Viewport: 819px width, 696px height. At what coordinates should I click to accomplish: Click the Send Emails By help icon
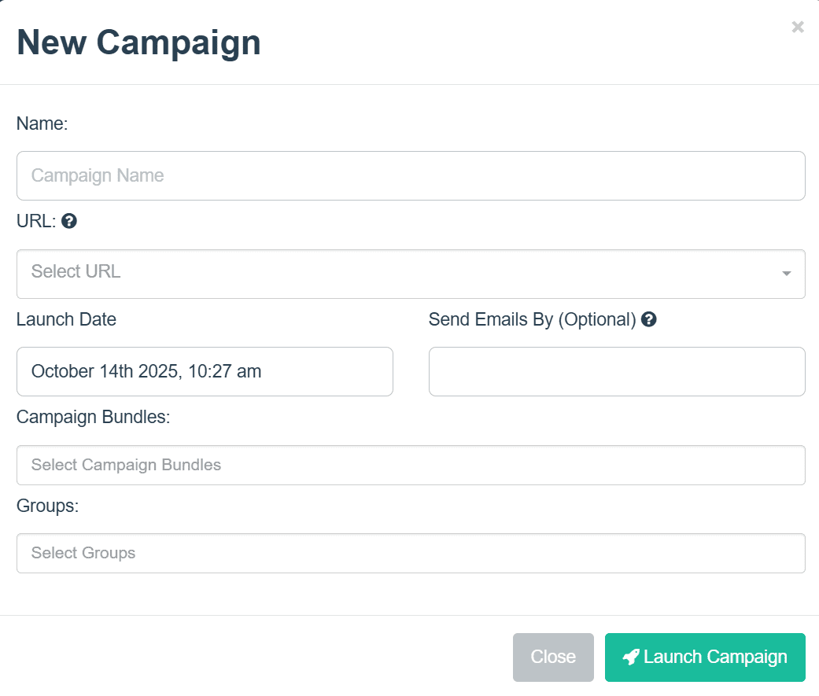tap(649, 319)
